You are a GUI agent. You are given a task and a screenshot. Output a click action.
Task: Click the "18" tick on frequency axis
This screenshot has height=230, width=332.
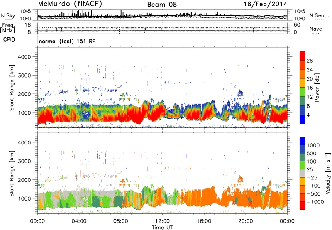(28, 25)
